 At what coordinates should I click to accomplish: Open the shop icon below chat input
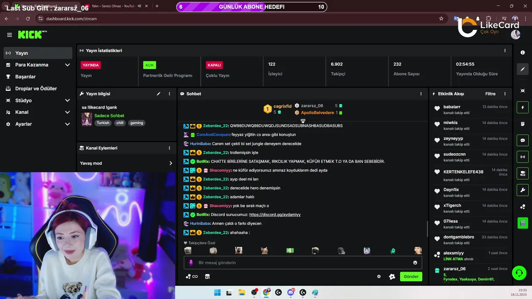(x=207, y=277)
